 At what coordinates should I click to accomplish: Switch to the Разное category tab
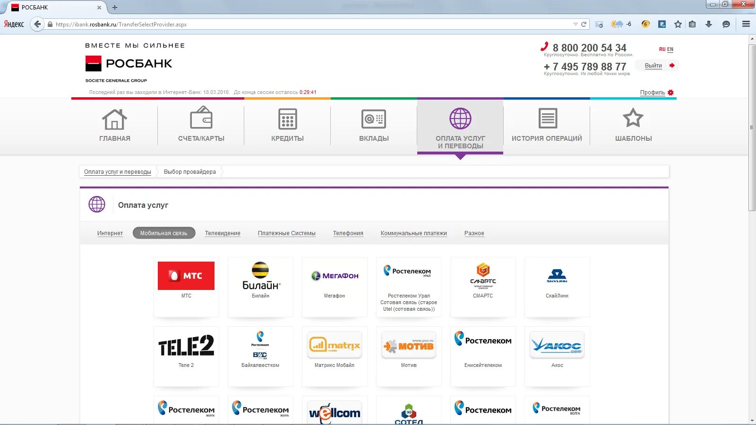474,233
